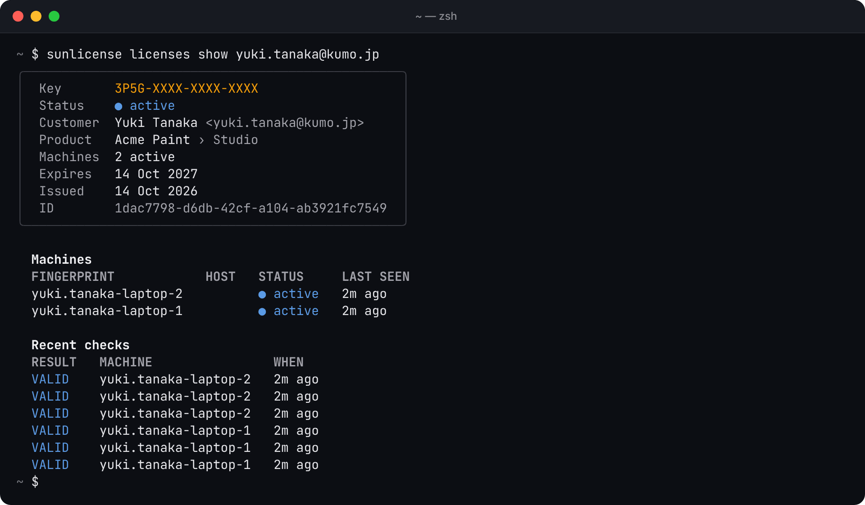The width and height of the screenshot is (865, 505).
Task: Click the STATUS column header
Action: point(281,277)
